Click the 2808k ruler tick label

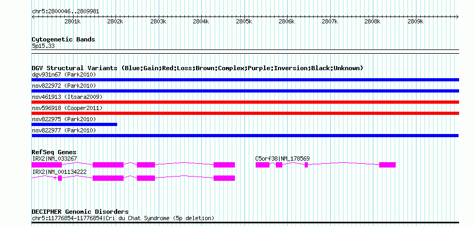click(373, 22)
